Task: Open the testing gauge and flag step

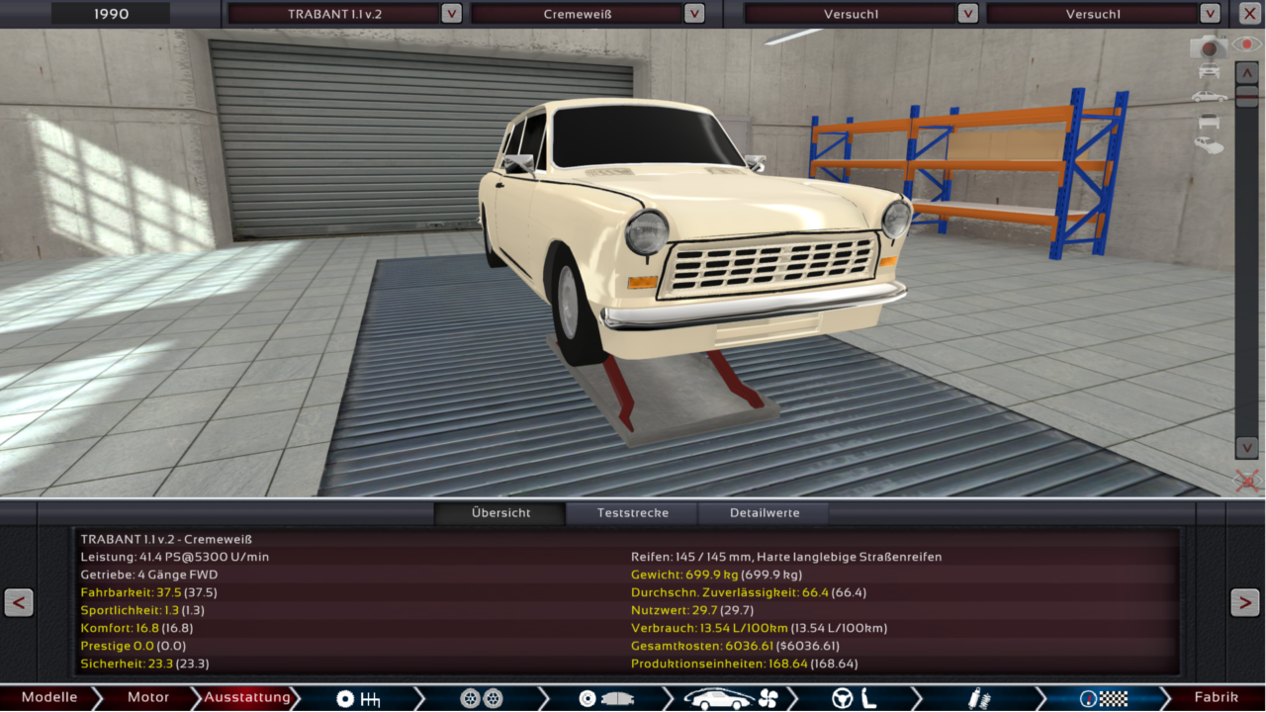Action: (1103, 698)
